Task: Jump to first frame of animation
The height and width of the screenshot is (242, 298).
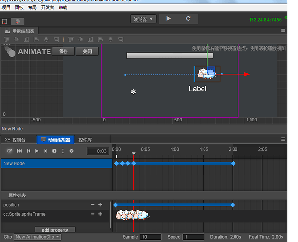Action: click(19, 151)
